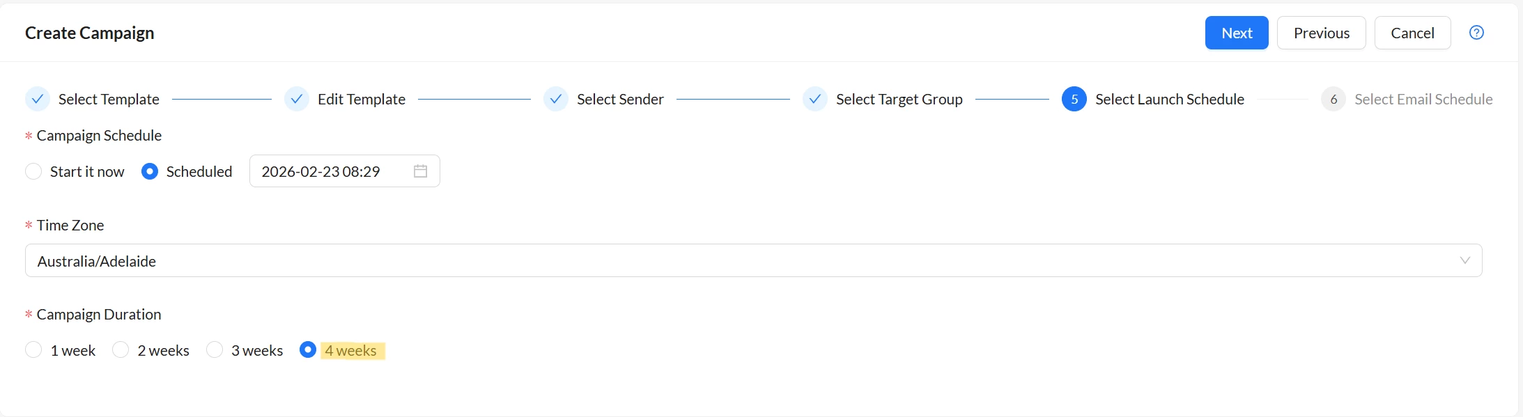Select the 4 weeks duration radio
This screenshot has width=1523, height=417.
pos(308,350)
